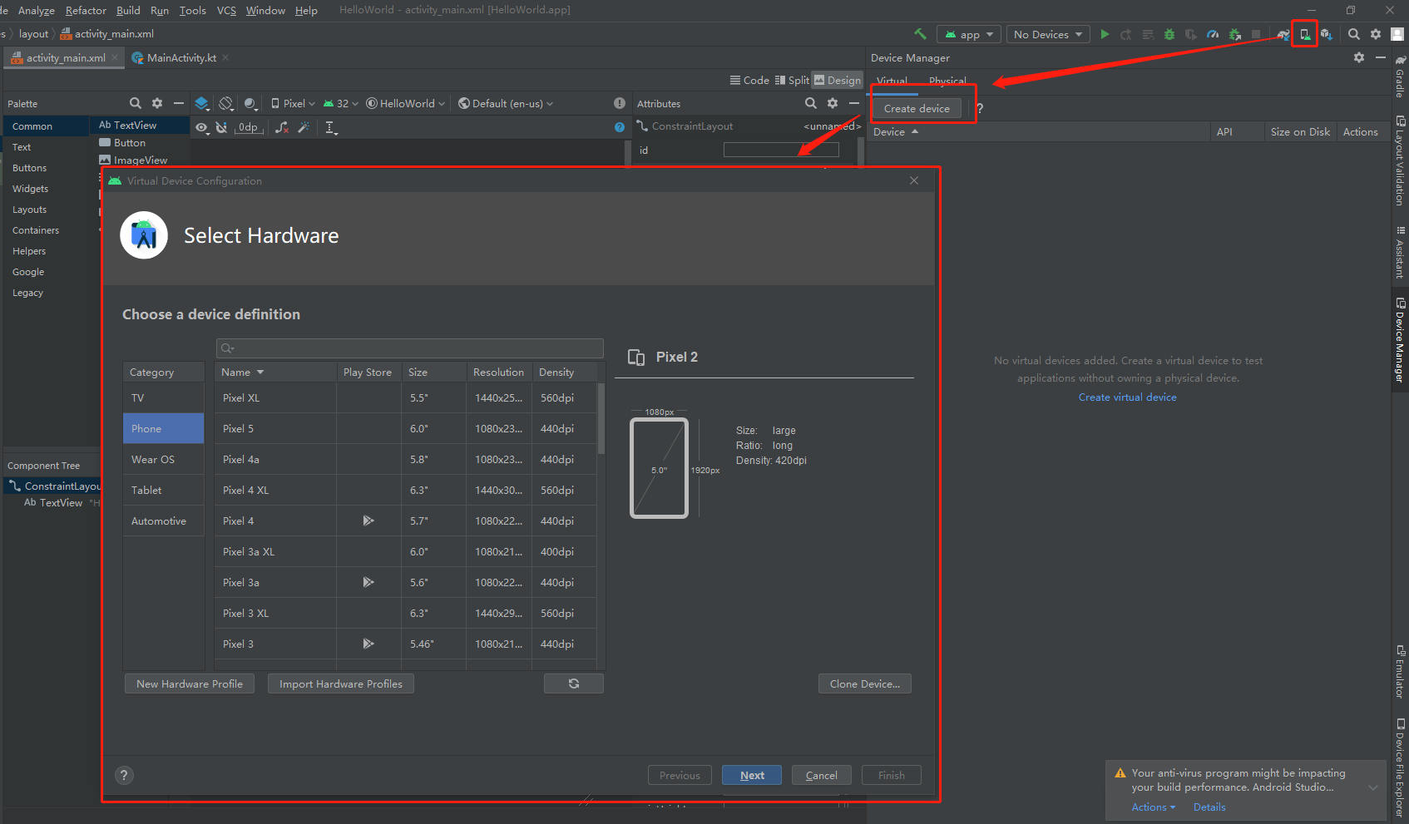
Task: Open Device Manager panel gear options
Action: coord(1359,57)
